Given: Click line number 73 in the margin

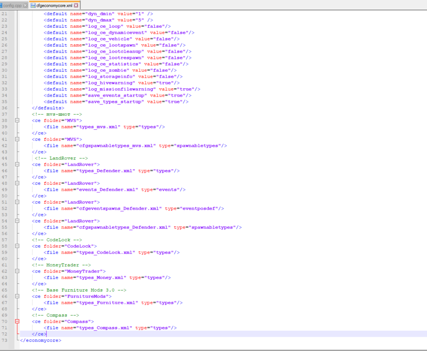Looking at the screenshot, I should tap(4, 340).
